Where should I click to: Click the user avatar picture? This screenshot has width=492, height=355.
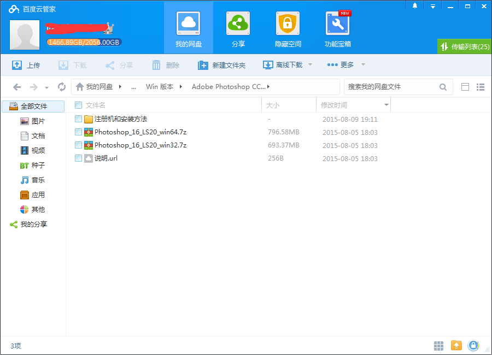click(25, 34)
